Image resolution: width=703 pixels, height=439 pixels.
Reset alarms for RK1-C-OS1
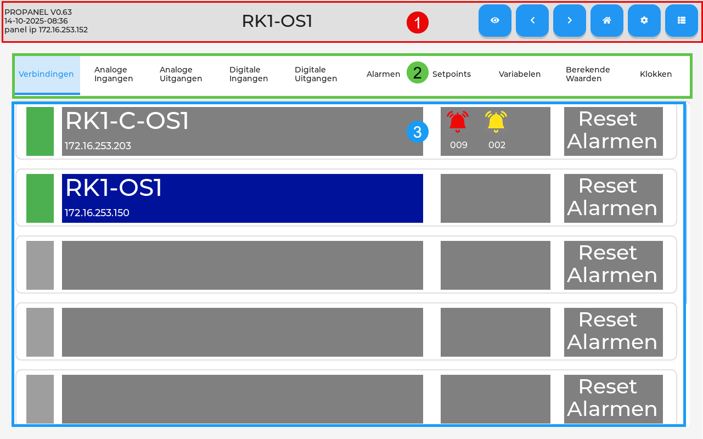click(x=614, y=131)
